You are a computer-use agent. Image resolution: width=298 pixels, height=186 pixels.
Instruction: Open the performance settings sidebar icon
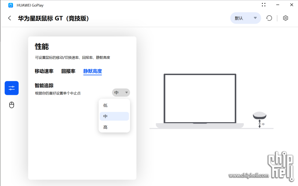pos(12,88)
